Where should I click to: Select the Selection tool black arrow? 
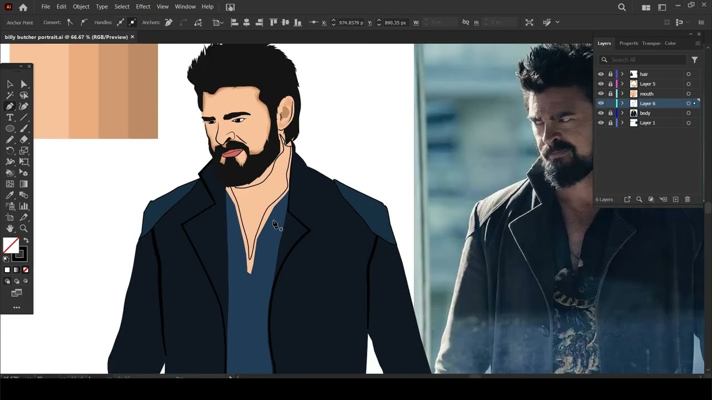coord(10,84)
